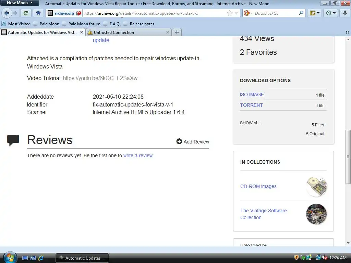Open the New Moon application menu
Image resolution: width=351 pixels, height=263 pixels.
20,3
